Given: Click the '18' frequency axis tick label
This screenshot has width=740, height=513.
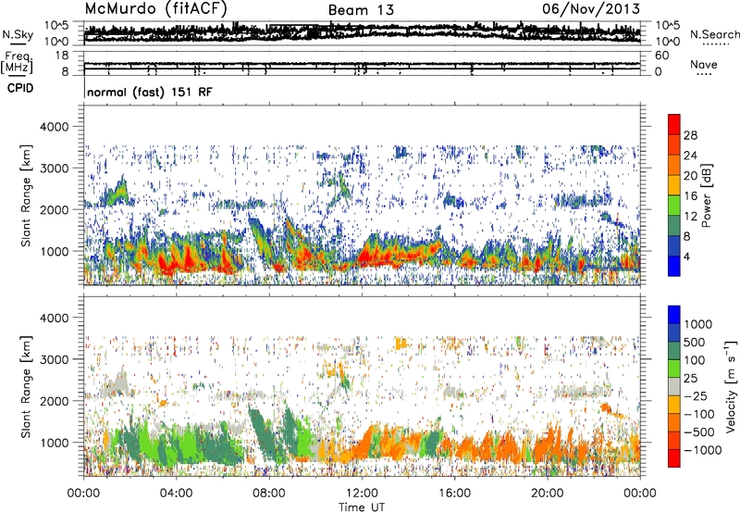Looking at the screenshot, I should pyautogui.click(x=61, y=56).
